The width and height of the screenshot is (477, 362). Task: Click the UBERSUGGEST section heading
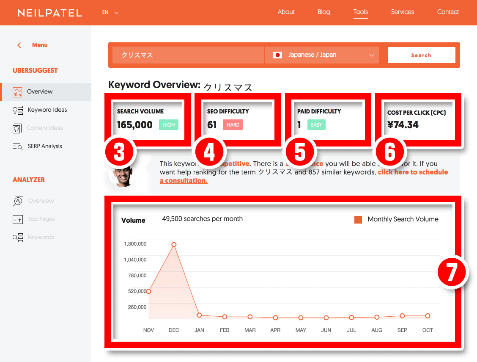[x=35, y=71]
